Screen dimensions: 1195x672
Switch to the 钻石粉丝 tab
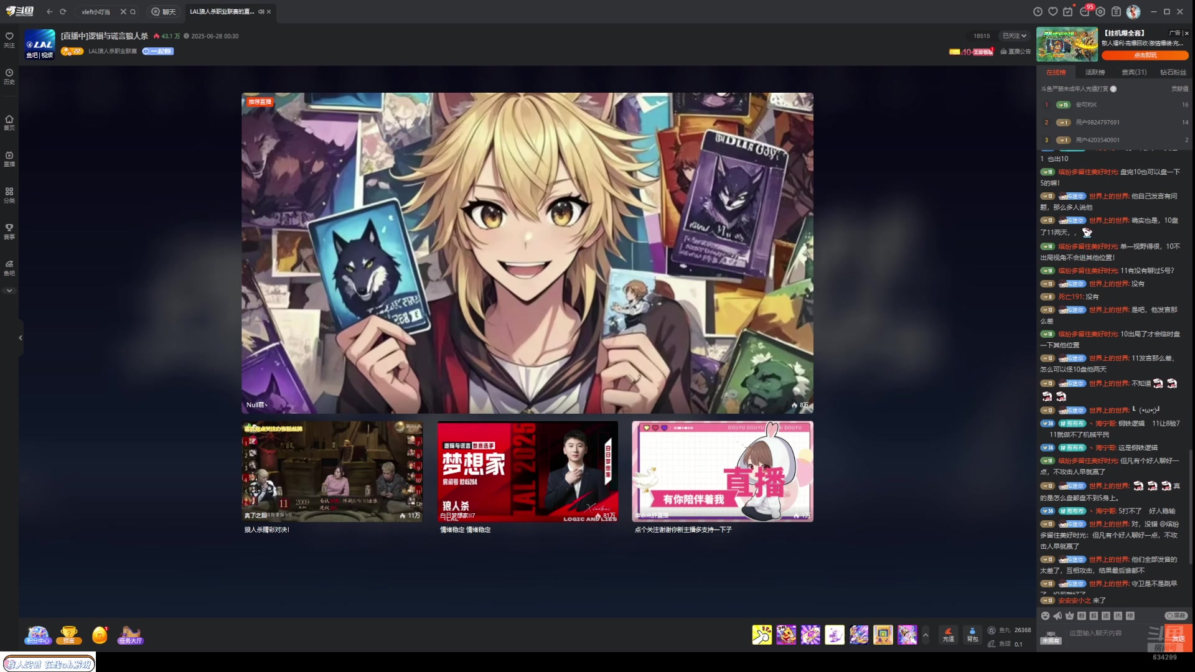click(x=1173, y=72)
